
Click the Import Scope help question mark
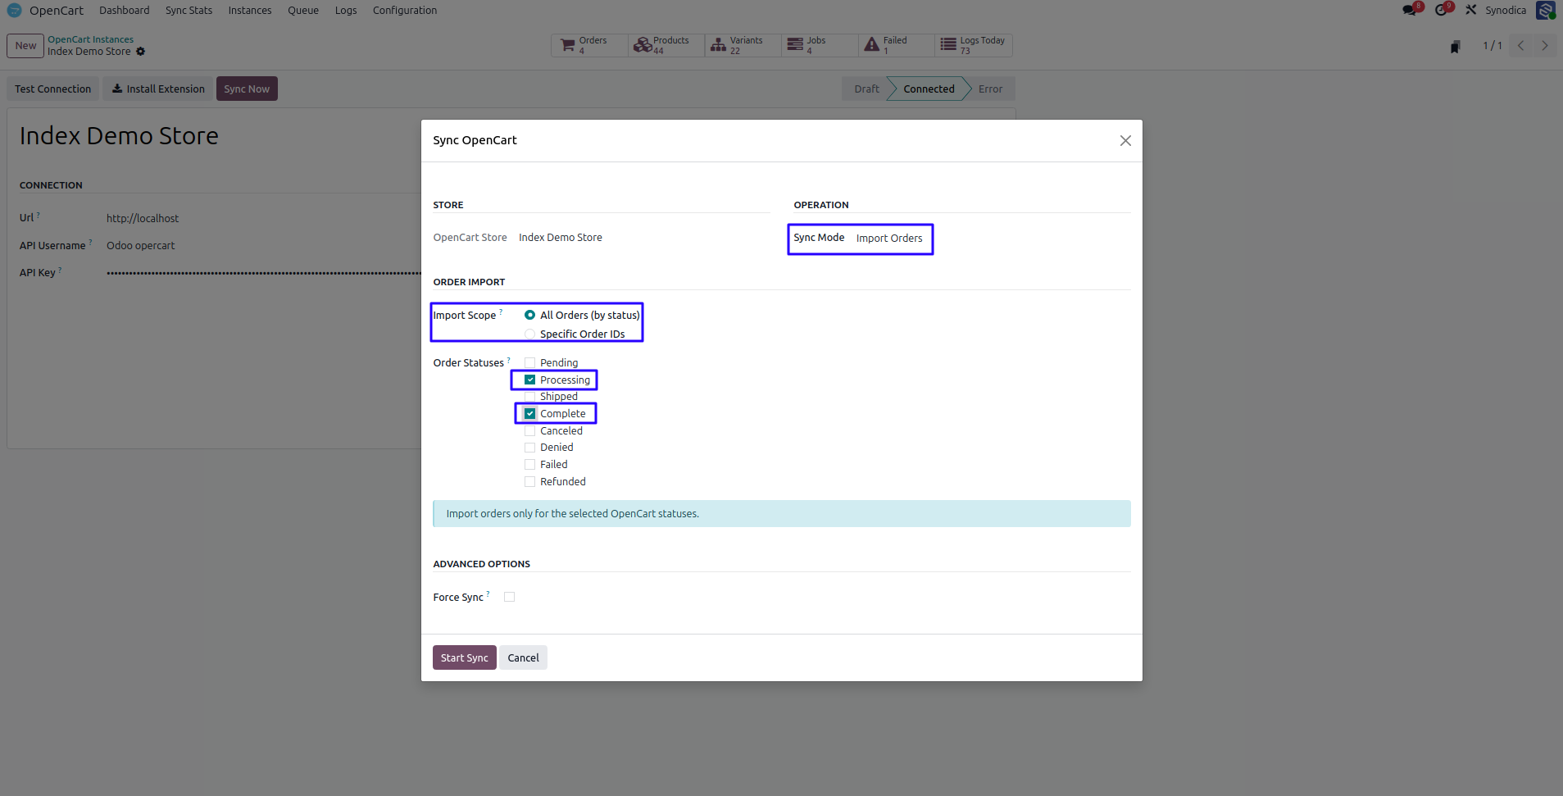pos(501,312)
